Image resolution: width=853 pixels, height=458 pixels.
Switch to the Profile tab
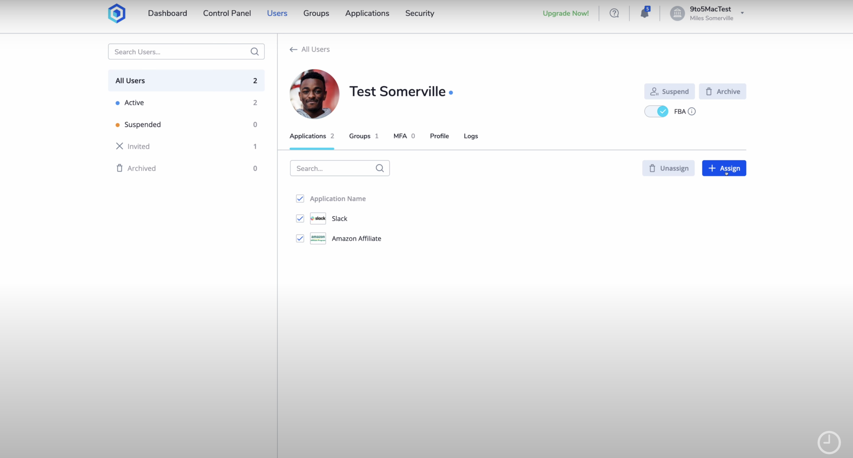point(439,136)
